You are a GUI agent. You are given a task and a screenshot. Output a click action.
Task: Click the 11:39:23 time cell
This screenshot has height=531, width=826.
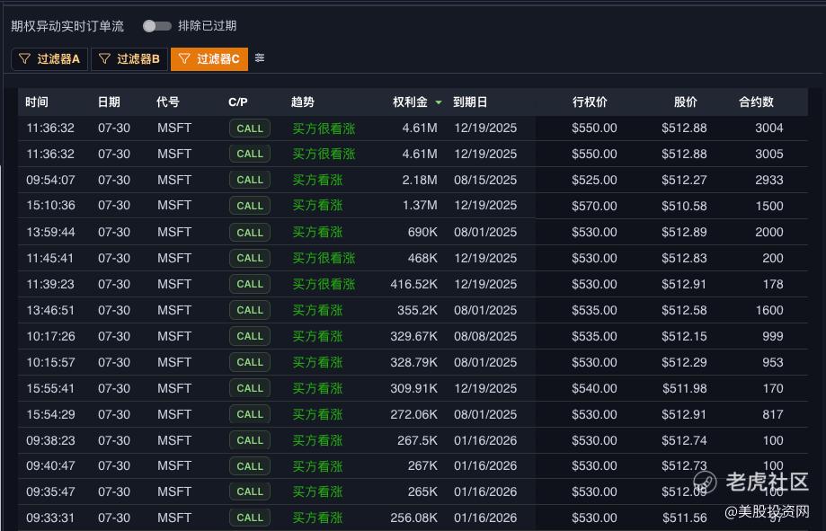(x=50, y=284)
